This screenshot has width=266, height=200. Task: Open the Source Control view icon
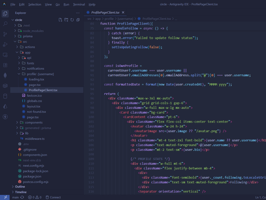click(5, 34)
